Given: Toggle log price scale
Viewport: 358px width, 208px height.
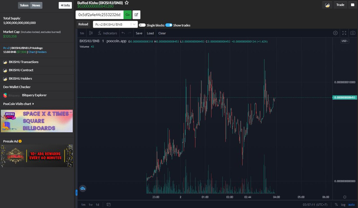Looking at the screenshot, I should coord(343,205).
